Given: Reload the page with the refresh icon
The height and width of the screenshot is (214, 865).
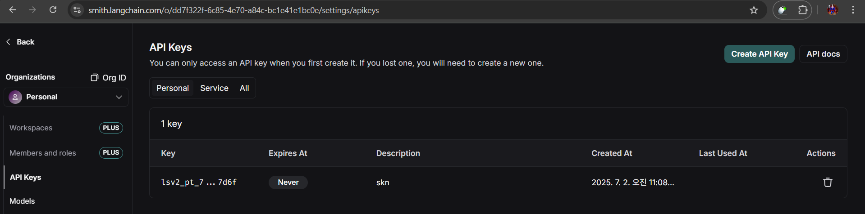Looking at the screenshot, I should 53,10.
